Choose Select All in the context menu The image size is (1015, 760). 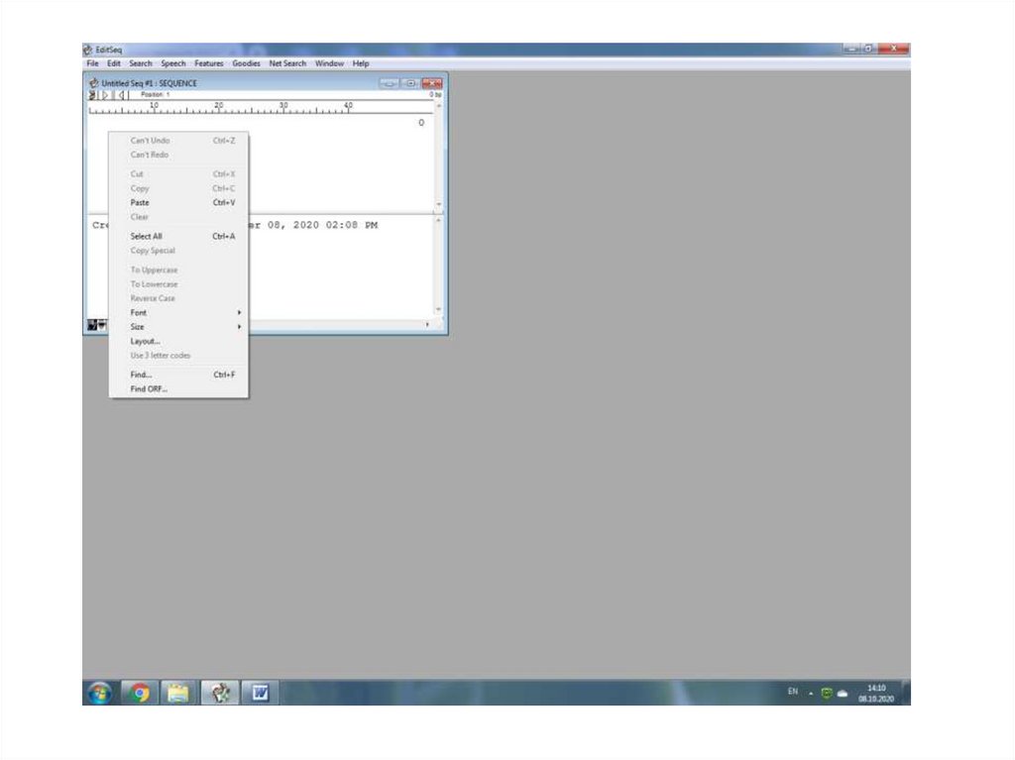tap(179, 236)
